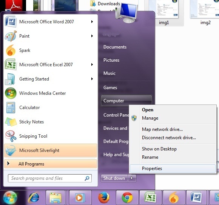
Task: Launch Firefox from the taskbar
Action: pyautogui.click(x=104, y=197)
